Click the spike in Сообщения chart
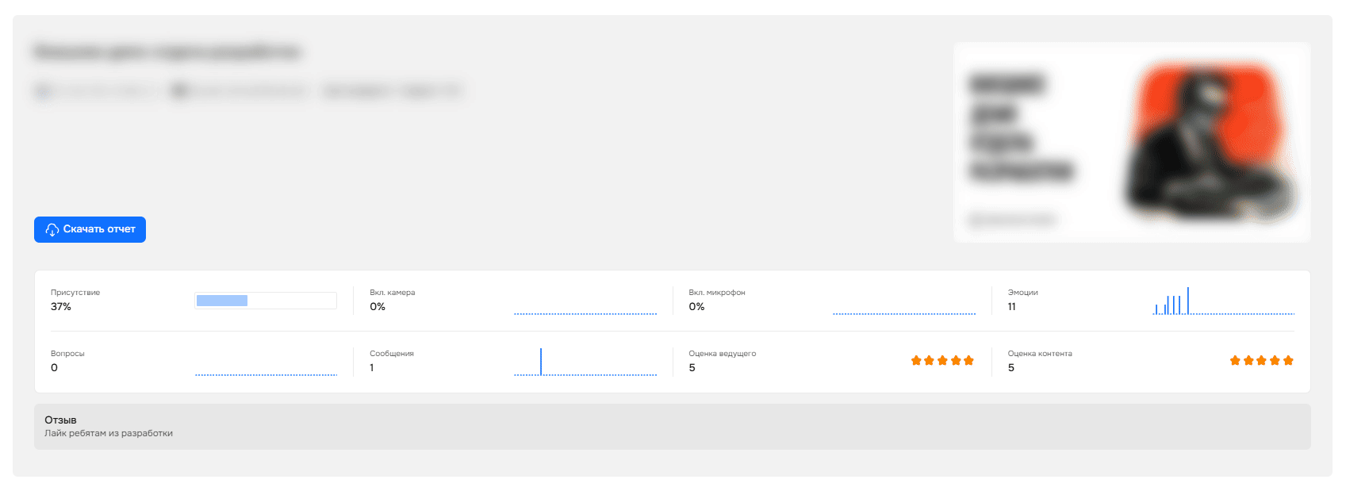Screen dimensions: 1346x487 click(541, 362)
